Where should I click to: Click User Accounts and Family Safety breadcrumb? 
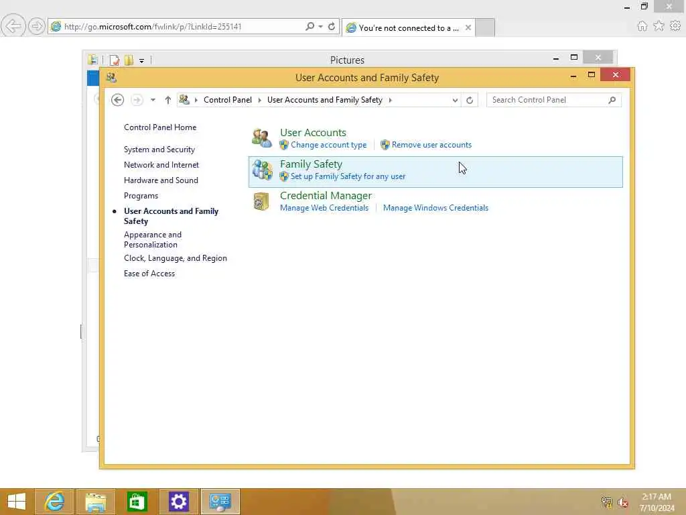tap(325, 100)
